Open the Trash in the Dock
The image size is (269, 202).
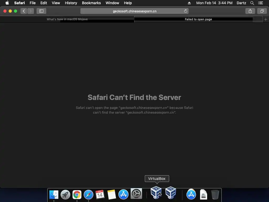215,195
